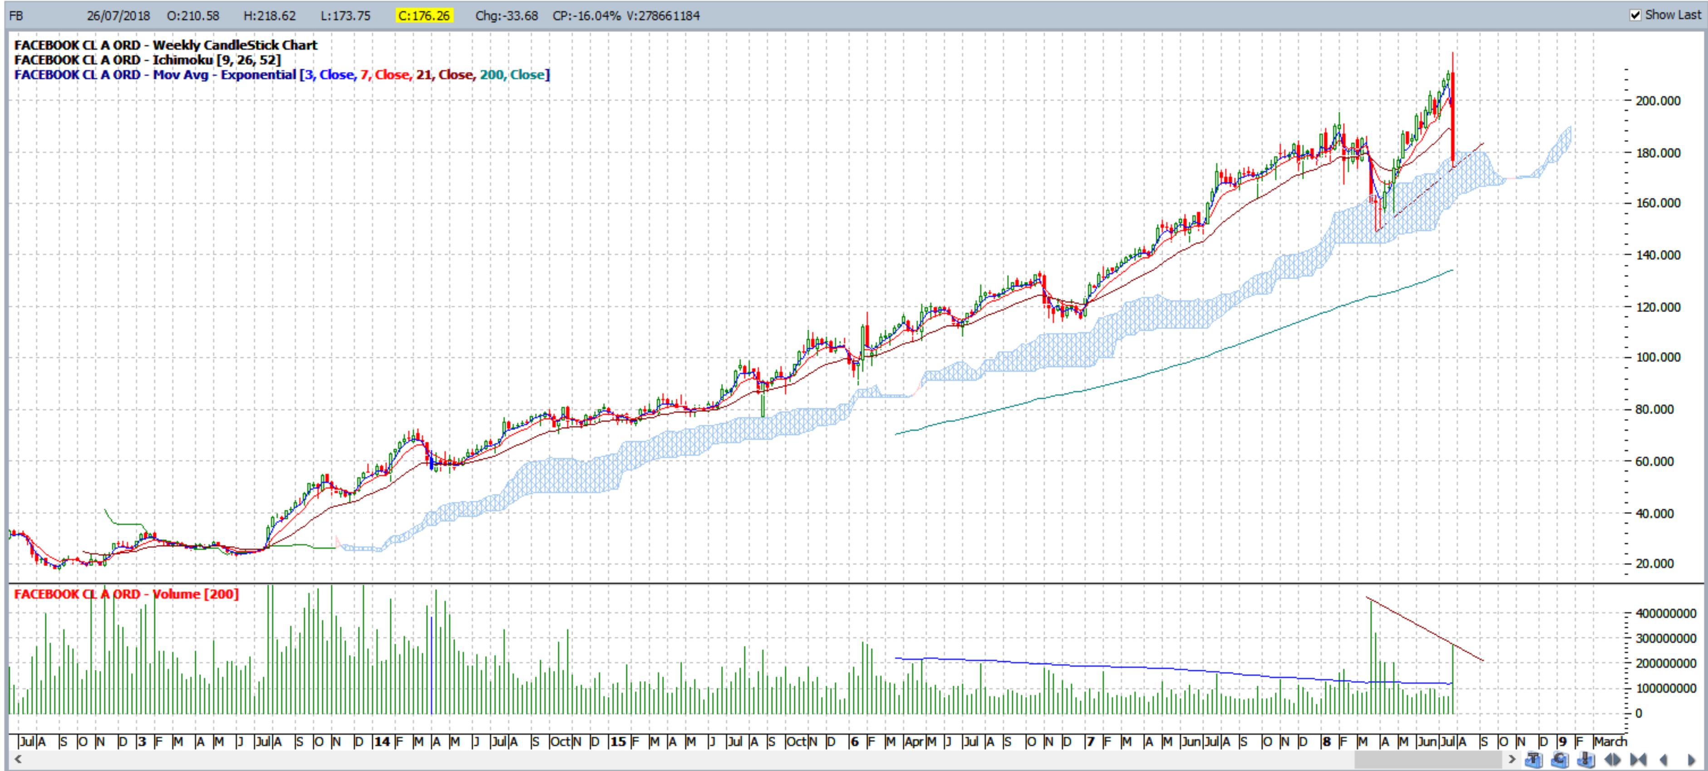1708x771 pixels.
Task: Click the '15' year label on time axis
Action: (x=618, y=741)
